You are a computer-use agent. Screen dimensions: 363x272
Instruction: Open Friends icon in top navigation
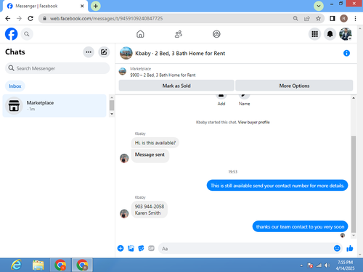[x=179, y=34]
